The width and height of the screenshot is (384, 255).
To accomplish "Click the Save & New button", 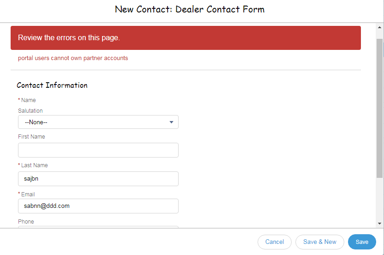I will 320,242.
